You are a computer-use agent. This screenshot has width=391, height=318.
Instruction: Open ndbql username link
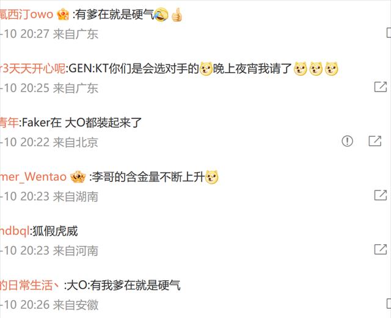pos(15,231)
